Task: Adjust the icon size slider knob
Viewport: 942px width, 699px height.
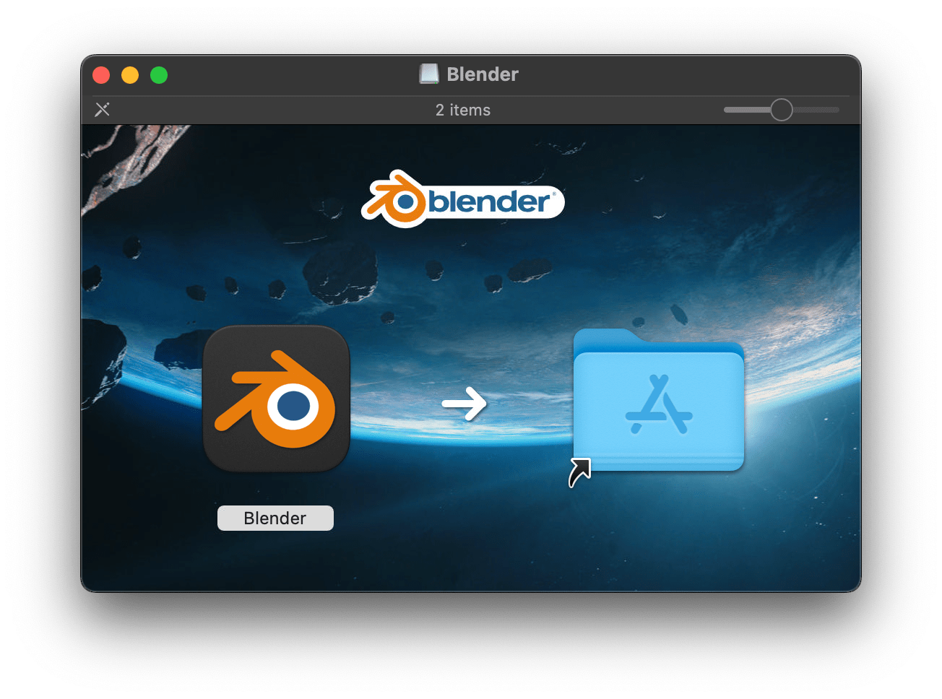Action: click(x=781, y=110)
